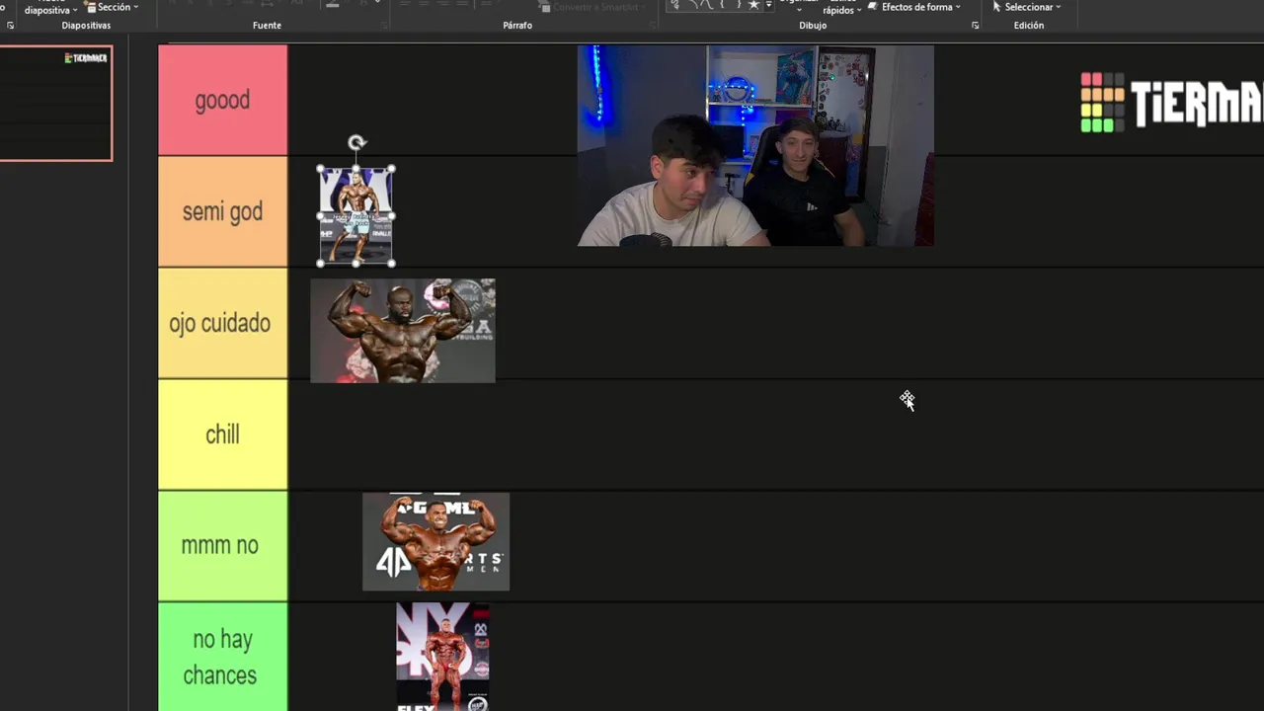This screenshot has width=1264, height=711.
Task: Open the Nueva diapositiva dropdown
Action: point(50,9)
